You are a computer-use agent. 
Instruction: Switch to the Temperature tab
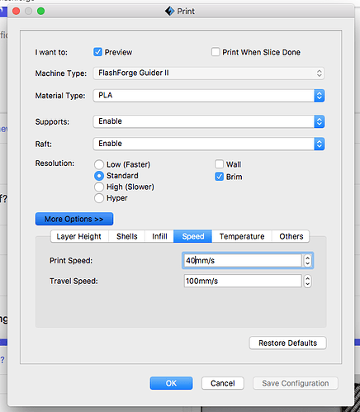(x=242, y=236)
